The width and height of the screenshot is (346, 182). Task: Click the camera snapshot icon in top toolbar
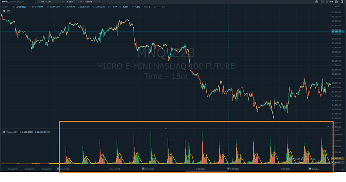332,2
